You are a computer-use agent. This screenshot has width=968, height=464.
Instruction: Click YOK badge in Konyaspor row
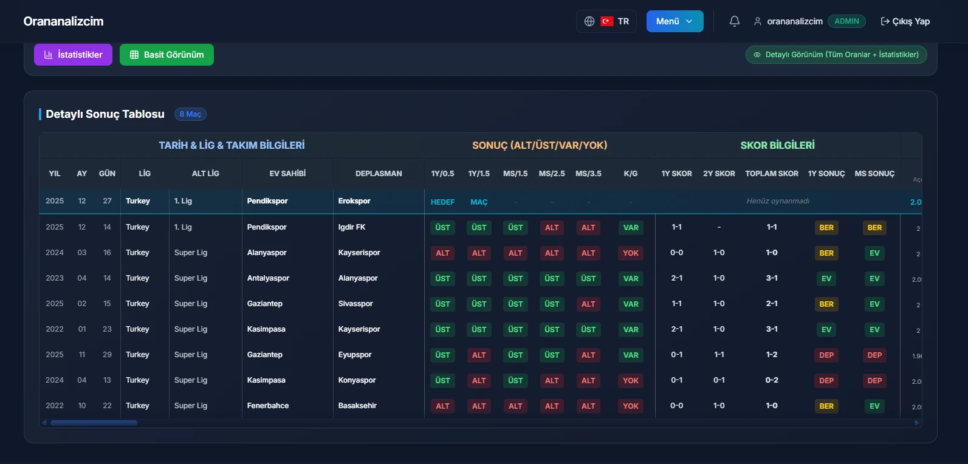pos(631,381)
